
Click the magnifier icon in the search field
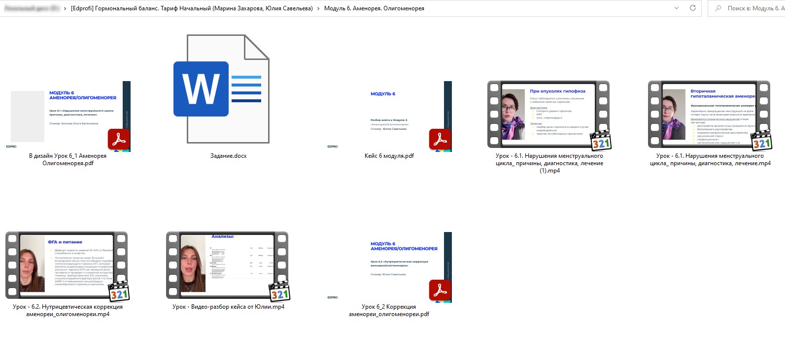pyautogui.click(x=718, y=8)
